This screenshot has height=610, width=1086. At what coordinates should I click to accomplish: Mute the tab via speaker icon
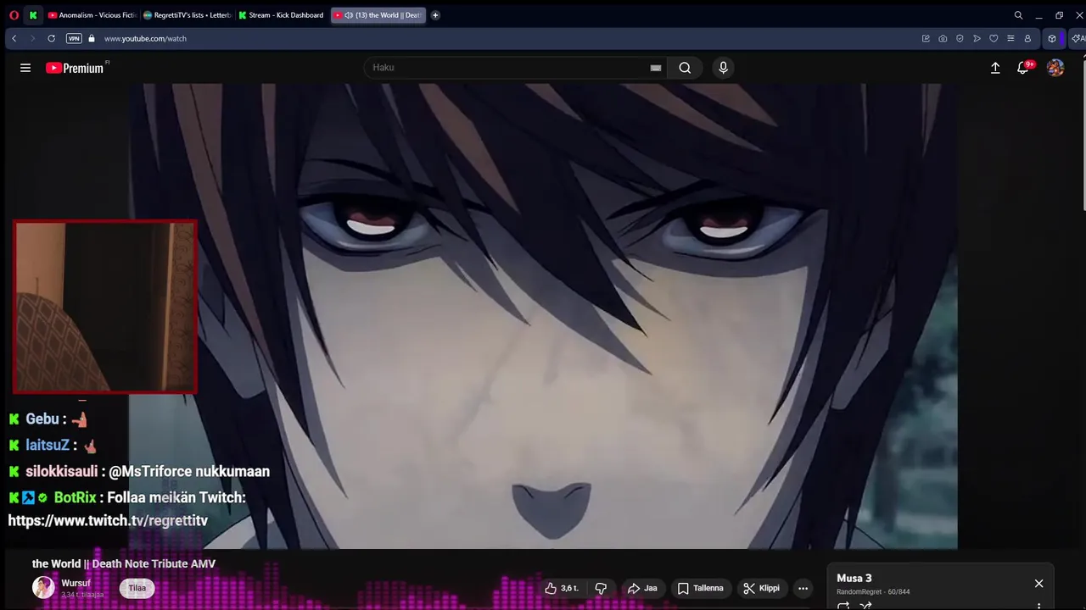click(x=348, y=15)
